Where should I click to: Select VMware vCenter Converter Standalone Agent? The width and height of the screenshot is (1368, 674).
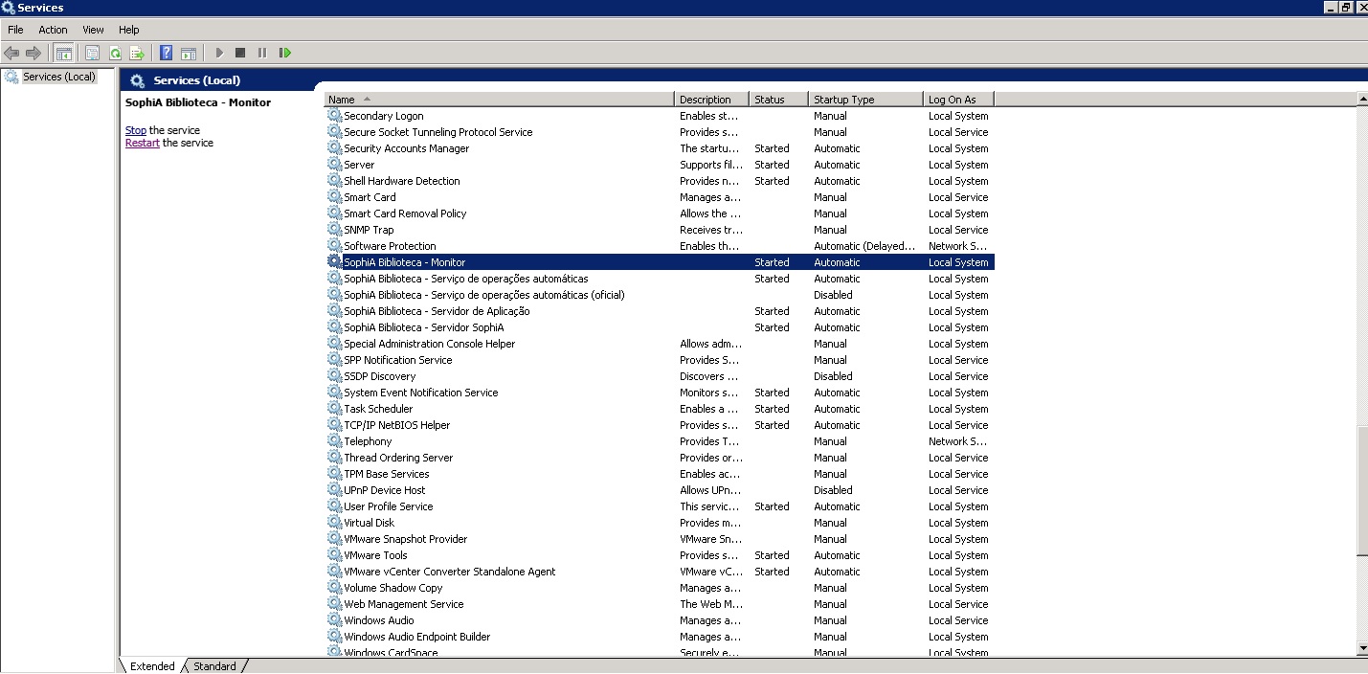[660, 572]
